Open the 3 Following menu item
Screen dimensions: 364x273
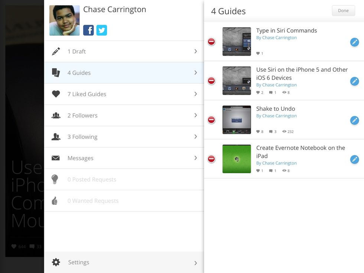point(82,137)
